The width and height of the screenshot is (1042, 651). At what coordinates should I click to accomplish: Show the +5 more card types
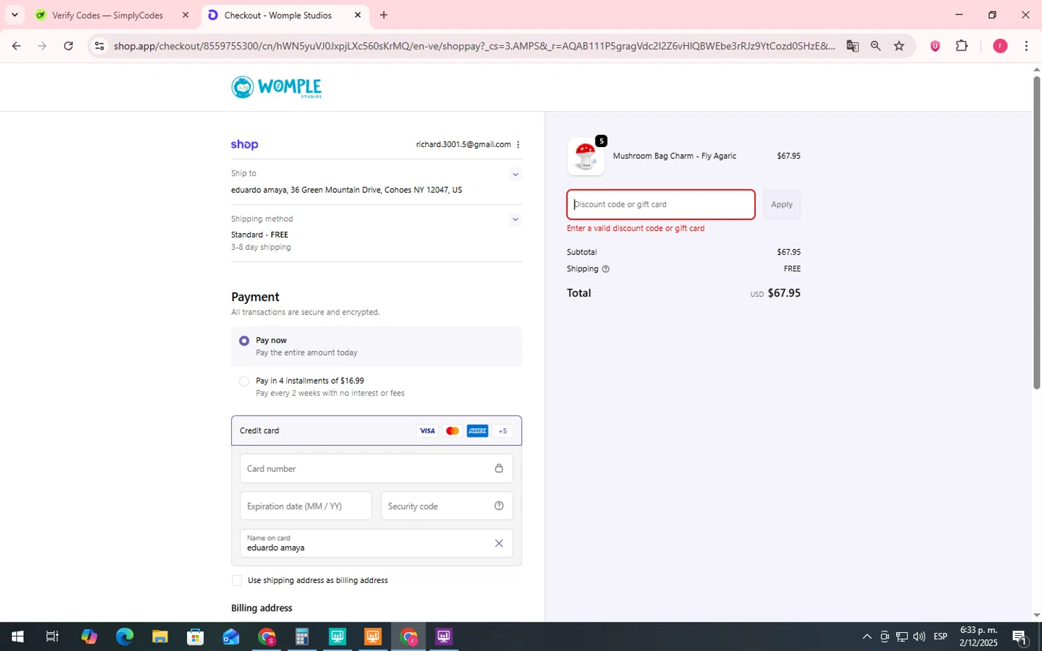click(503, 431)
